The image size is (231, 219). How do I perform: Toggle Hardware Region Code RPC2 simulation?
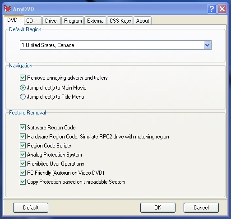click(23, 137)
